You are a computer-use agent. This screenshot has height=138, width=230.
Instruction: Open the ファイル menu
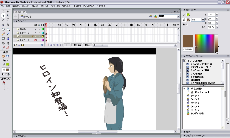point(5,6)
